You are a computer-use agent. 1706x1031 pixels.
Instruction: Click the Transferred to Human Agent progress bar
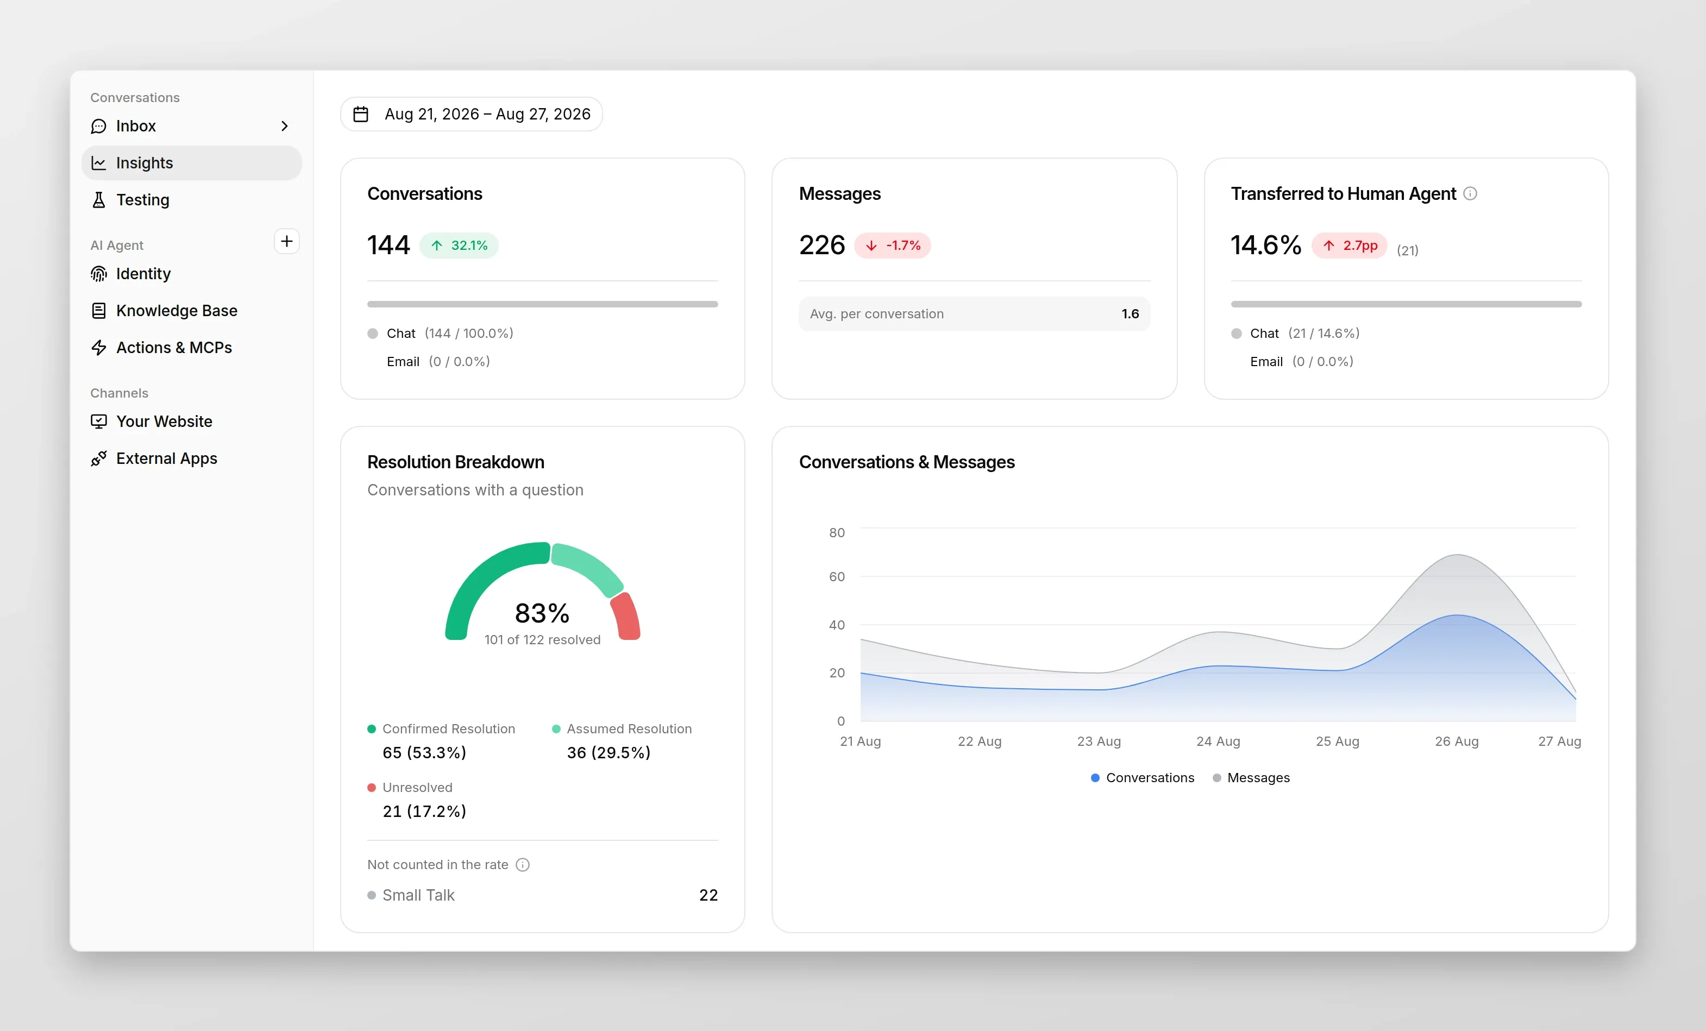[1406, 304]
